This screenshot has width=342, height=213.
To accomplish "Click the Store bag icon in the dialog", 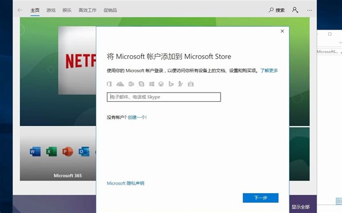I will point(190,84).
